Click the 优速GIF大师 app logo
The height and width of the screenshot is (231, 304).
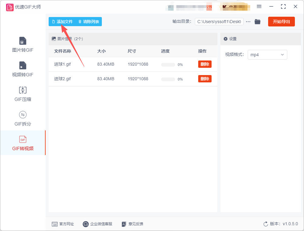(x=10, y=7)
